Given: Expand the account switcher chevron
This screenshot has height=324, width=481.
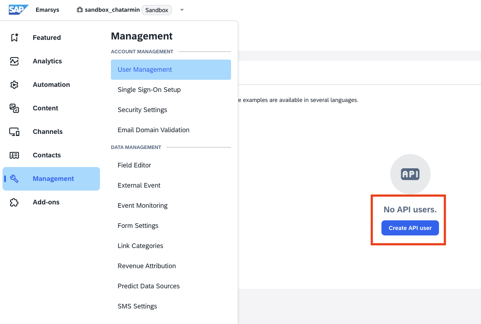Looking at the screenshot, I should pyautogui.click(x=182, y=10).
